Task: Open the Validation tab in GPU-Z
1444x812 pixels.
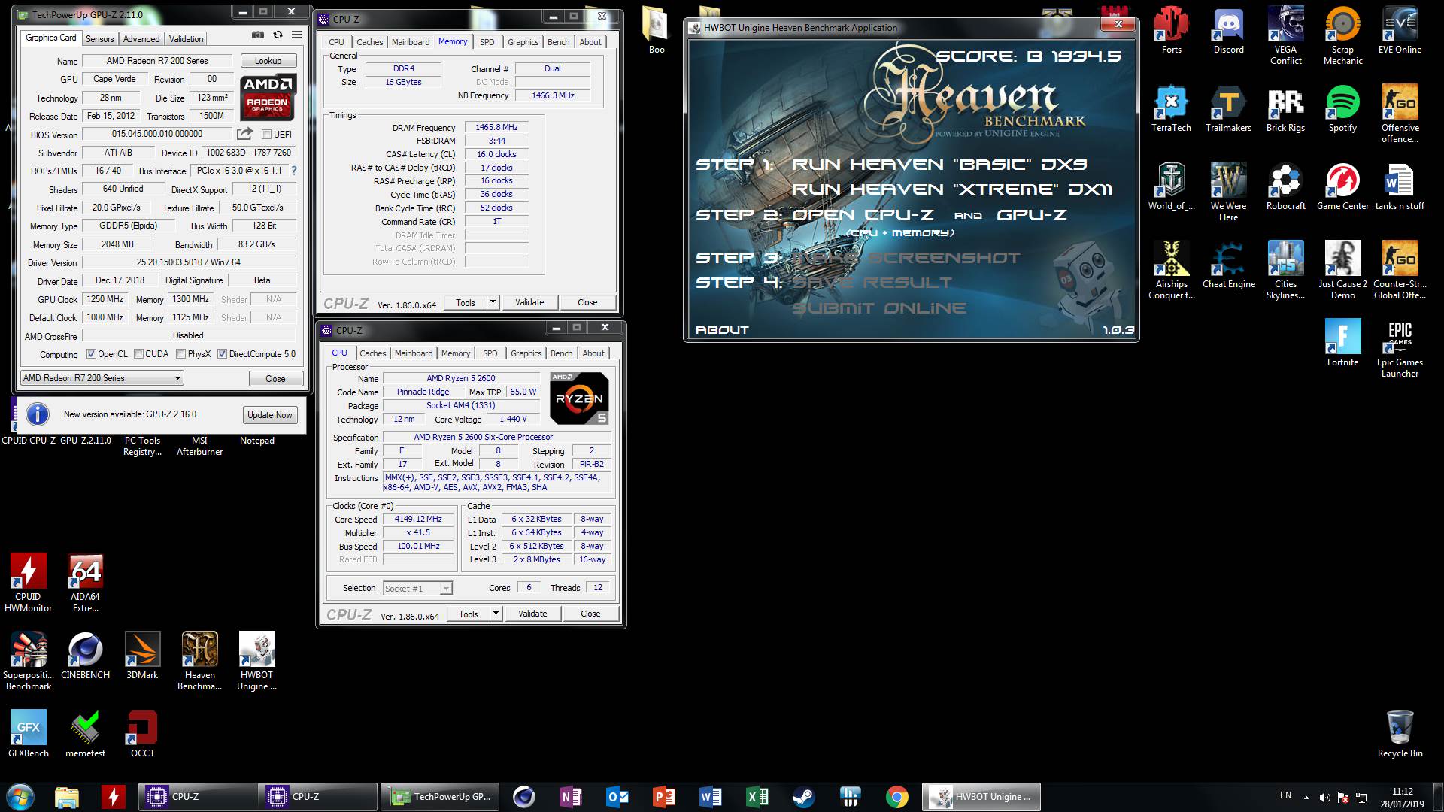Action: [x=186, y=39]
